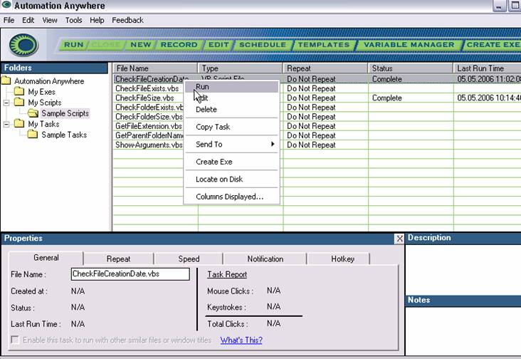Minimize the Automation Anywhere window

(499, 6)
